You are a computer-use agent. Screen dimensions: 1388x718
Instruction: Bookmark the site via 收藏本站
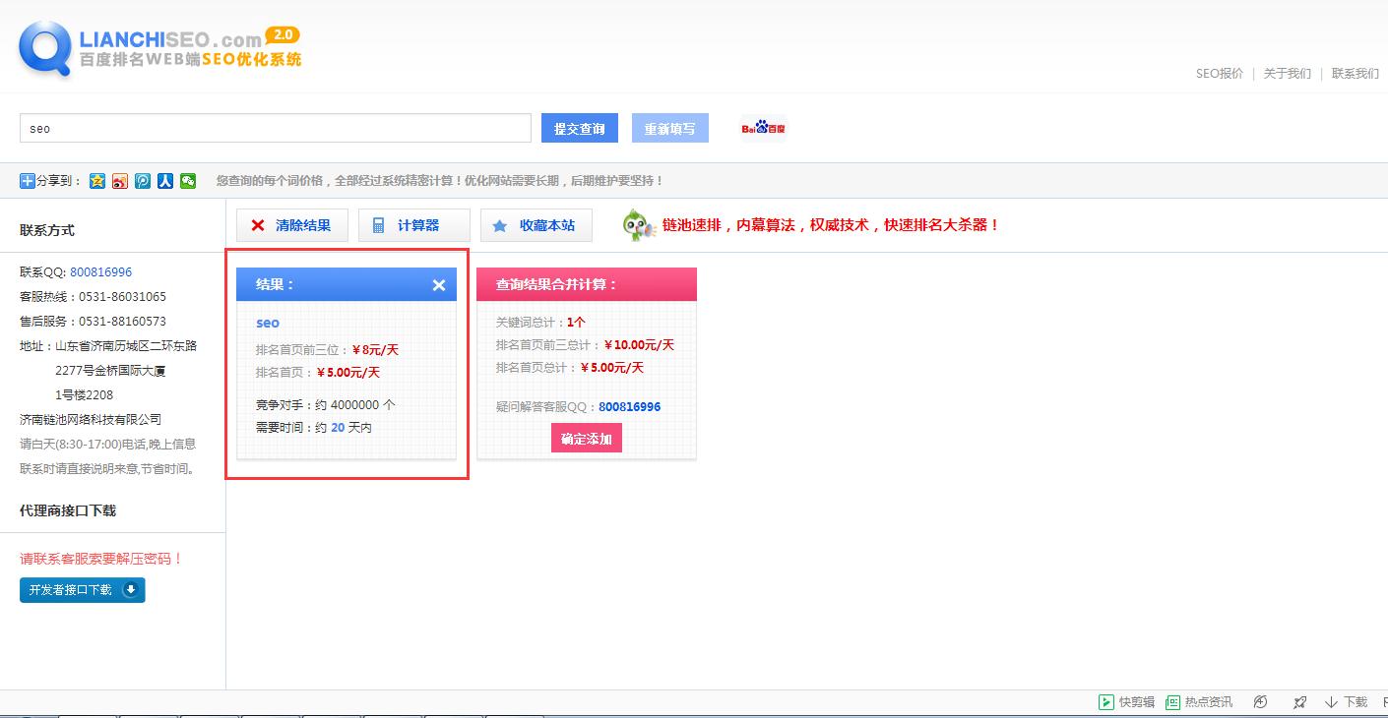pos(536,225)
